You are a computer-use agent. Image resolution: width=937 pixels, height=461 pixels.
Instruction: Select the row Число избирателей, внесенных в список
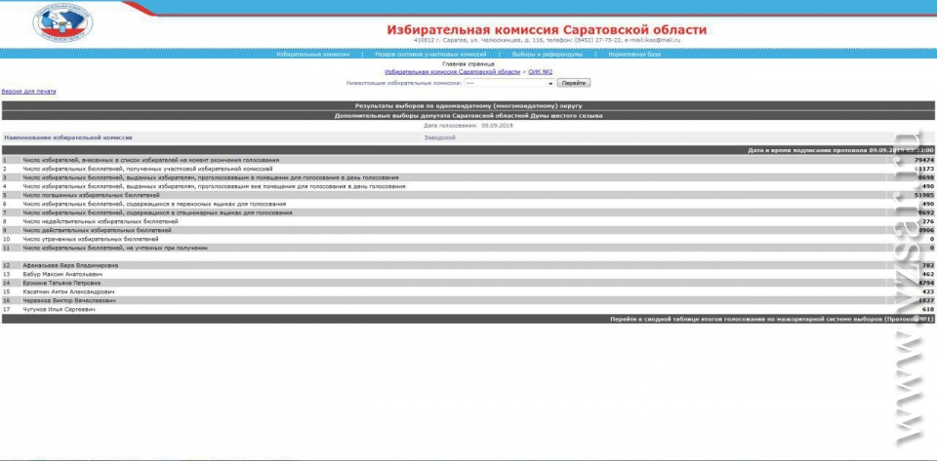(x=468, y=160)
